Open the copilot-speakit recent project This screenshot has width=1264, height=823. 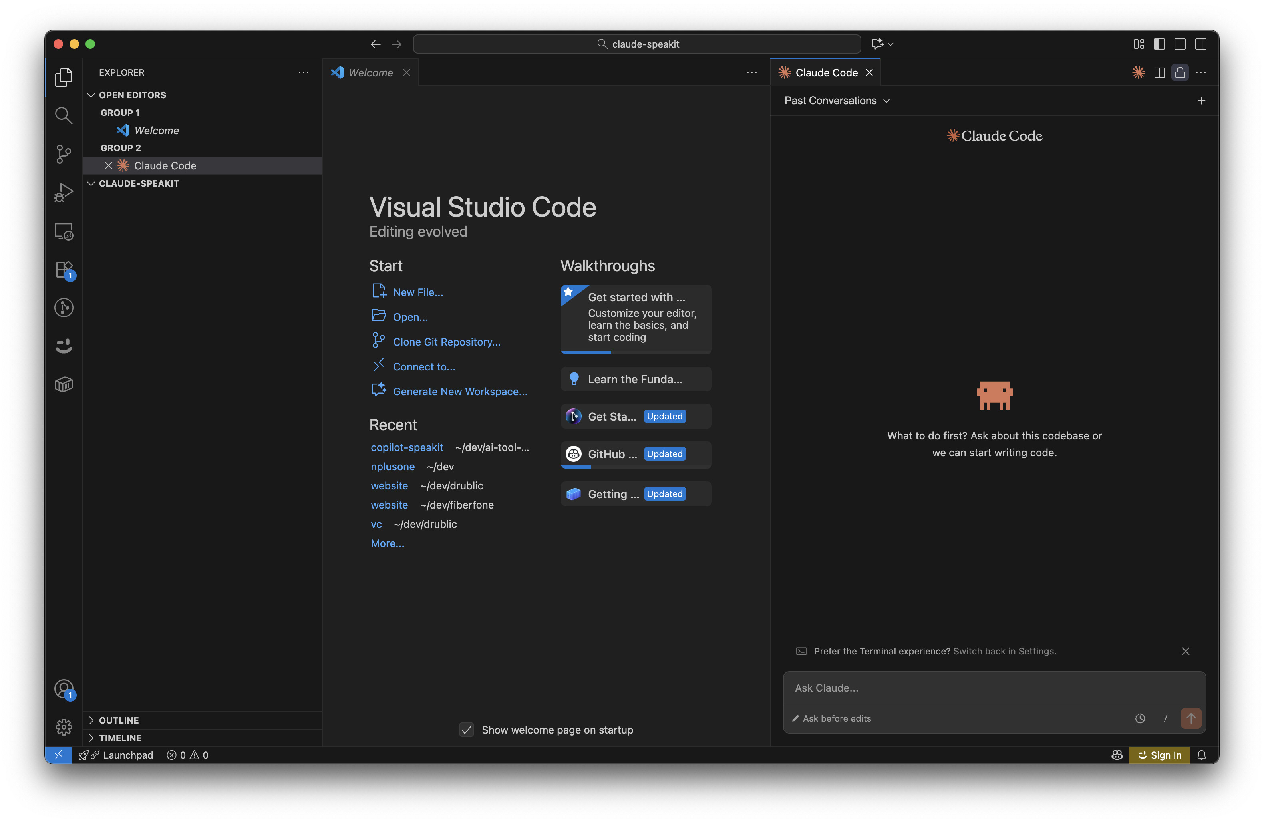point(406,447)
